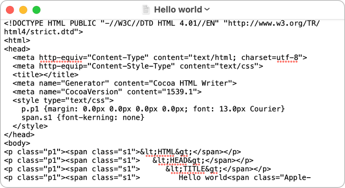Click the Hello world window title

point(178,10)
